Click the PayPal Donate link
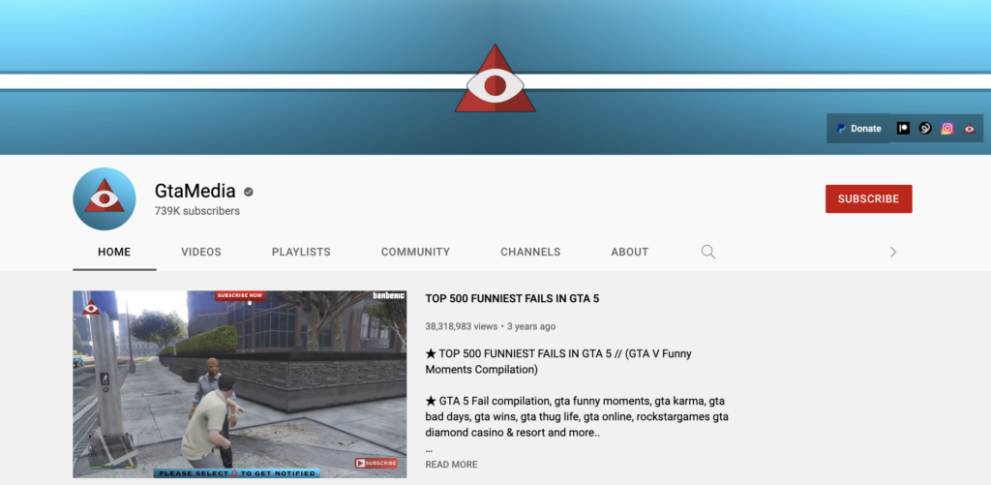 pos(858,129)
